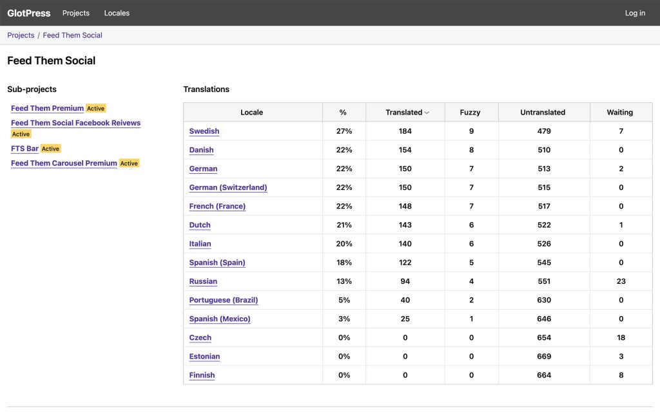Sort table by Fuzzy column header
Image resolution: width=660 pixels, height=412 pixels.
[x=470, y=112]
